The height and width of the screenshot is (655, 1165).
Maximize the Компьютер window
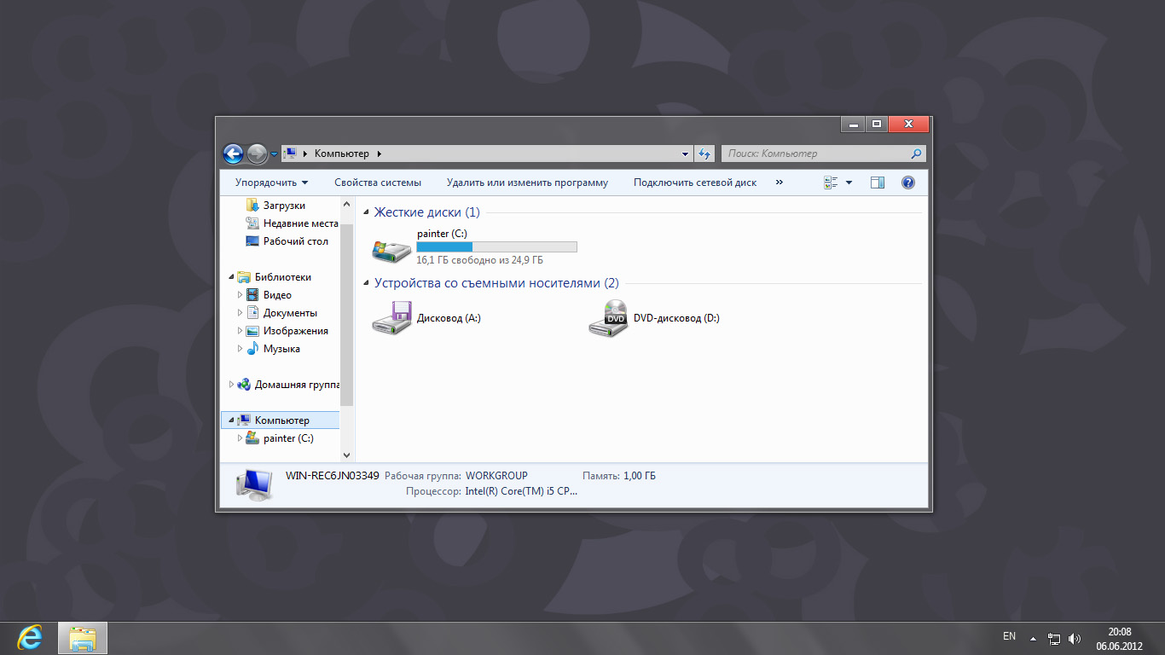click(876, 125)
